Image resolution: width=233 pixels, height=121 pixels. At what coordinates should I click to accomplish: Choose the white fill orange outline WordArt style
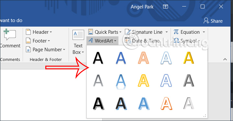pyautogui.click(x=166, y=103)
